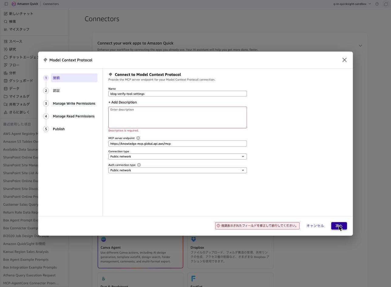Open recent item BI2020 Job Design Overview
391x287 pixels.
coord(26,236)
